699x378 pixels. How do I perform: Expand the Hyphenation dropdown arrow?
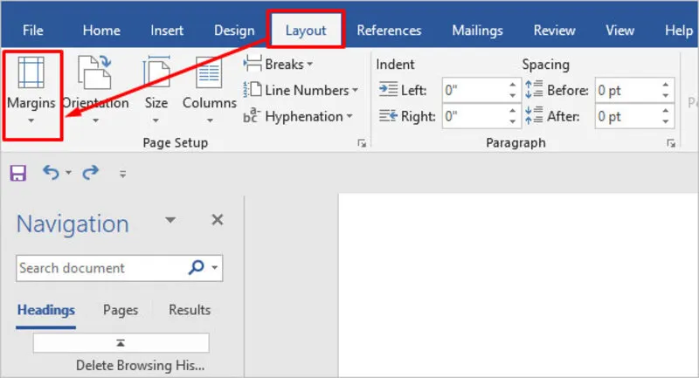[349, 116]
